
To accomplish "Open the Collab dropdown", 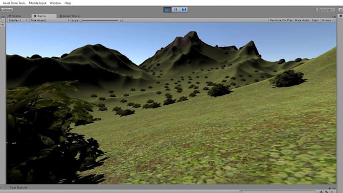I will (x=325, y=10).
